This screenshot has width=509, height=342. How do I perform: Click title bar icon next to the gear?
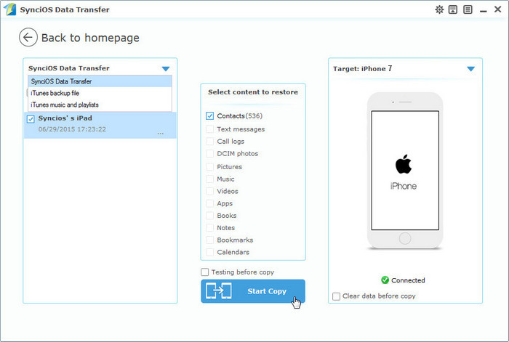coord(453,9)
